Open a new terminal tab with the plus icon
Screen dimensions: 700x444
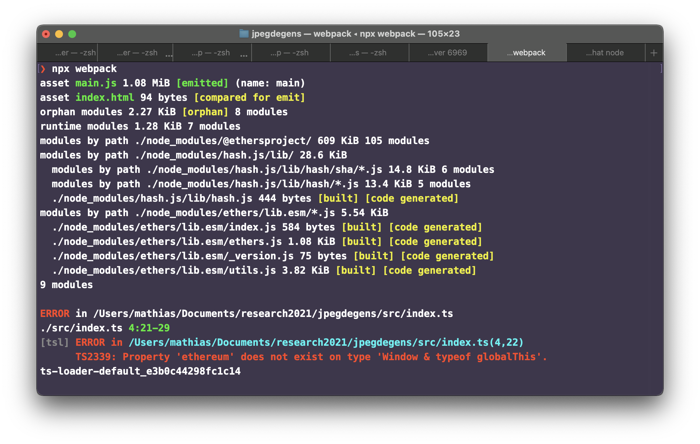click(654, 52)
